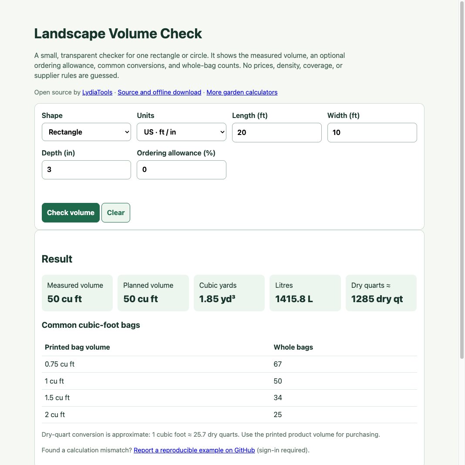
Task: Click the Check volume button
Action: (71, 212)
